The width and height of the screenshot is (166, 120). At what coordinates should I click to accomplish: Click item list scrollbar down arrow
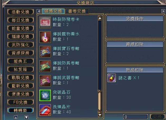pos(100,115)
